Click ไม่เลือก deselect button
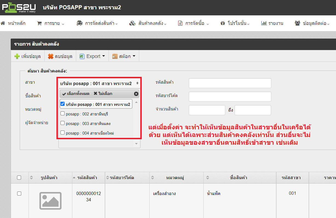This screenshot has height=218, width=336. (103, 94)
